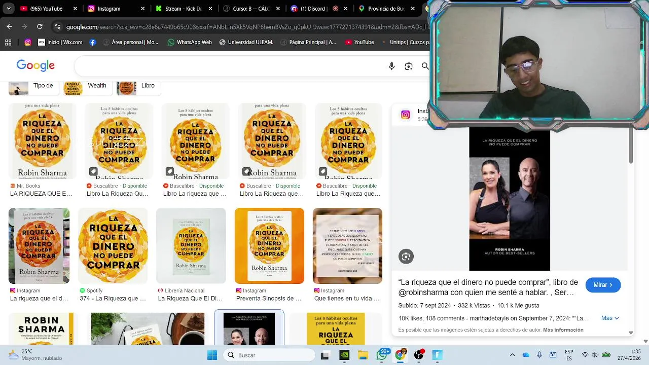The width and height of the screenshot is (649, 365).
Task: Open site information icon in address bar
Action: 58,27
